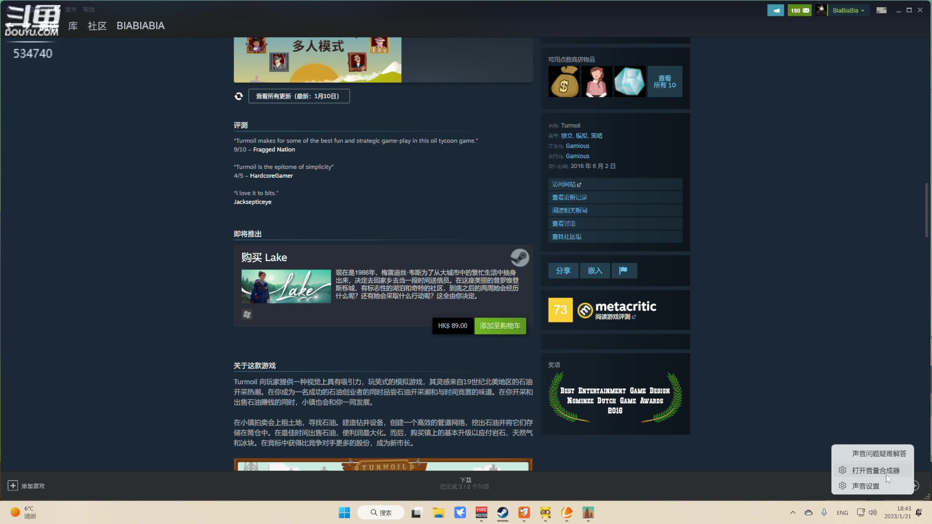Click the OneDrive cloud tray icon
Image resolution: width=932 pixels, height=524 pixels.
click(x=808, y=512)
